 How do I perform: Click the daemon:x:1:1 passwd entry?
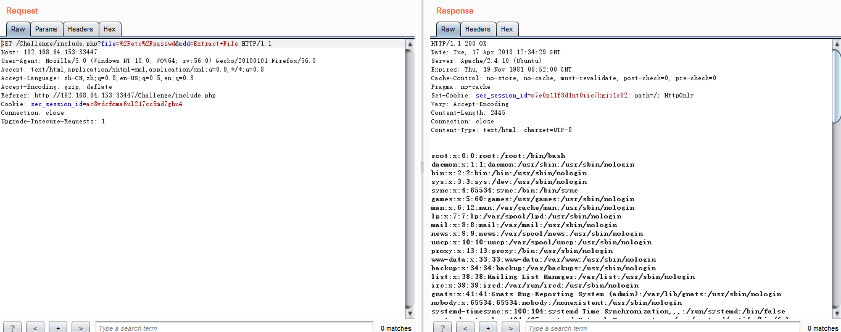[532, 165]
